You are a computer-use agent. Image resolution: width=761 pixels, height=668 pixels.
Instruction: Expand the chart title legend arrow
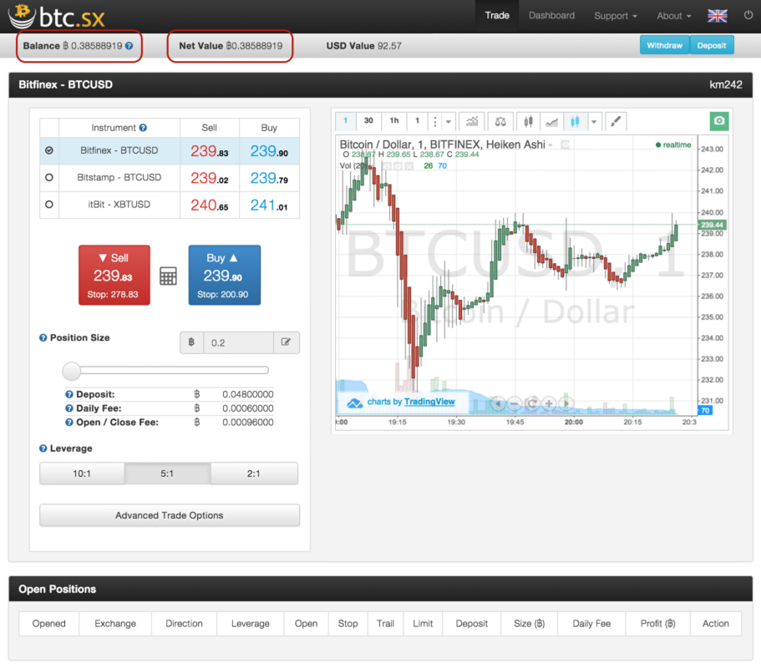(x=550, y=145)
